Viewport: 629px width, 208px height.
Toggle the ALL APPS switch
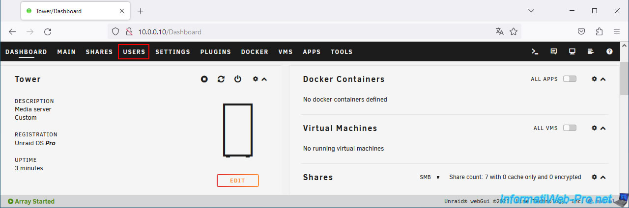tap(570, 79)
